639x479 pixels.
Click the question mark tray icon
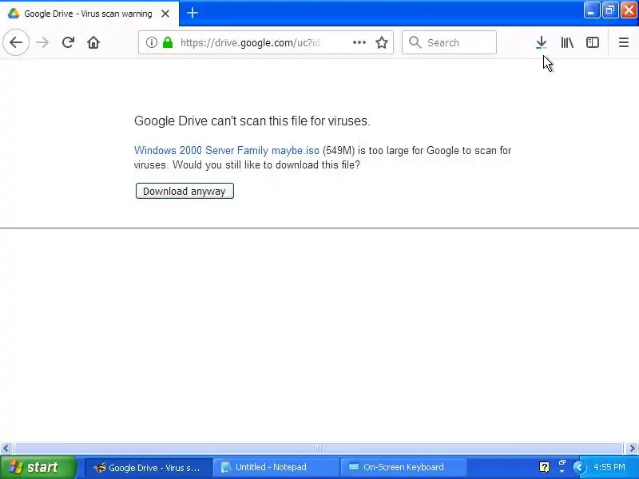[x=544, y=467]
